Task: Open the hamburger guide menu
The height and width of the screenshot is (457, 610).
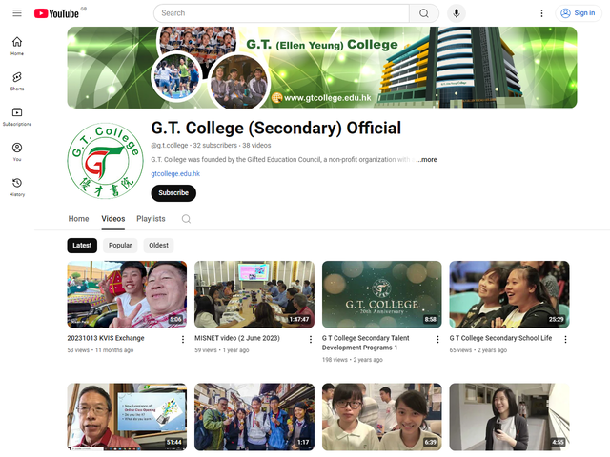Action: coord(17,13)
